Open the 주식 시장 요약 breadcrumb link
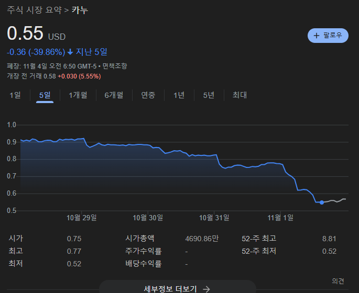 35,10
